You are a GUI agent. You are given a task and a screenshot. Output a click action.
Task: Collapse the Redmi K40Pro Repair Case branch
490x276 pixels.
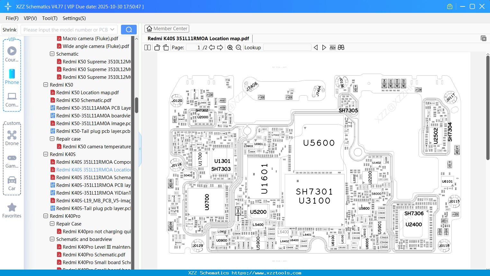(52, 224)
